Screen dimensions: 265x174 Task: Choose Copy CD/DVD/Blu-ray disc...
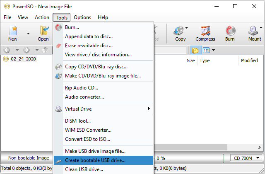pos(103,67)
